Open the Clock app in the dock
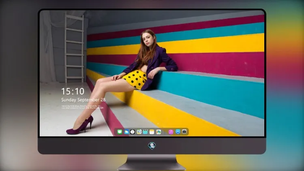The width and height of the screenshot is (304, 171). (x=133, y=132)
